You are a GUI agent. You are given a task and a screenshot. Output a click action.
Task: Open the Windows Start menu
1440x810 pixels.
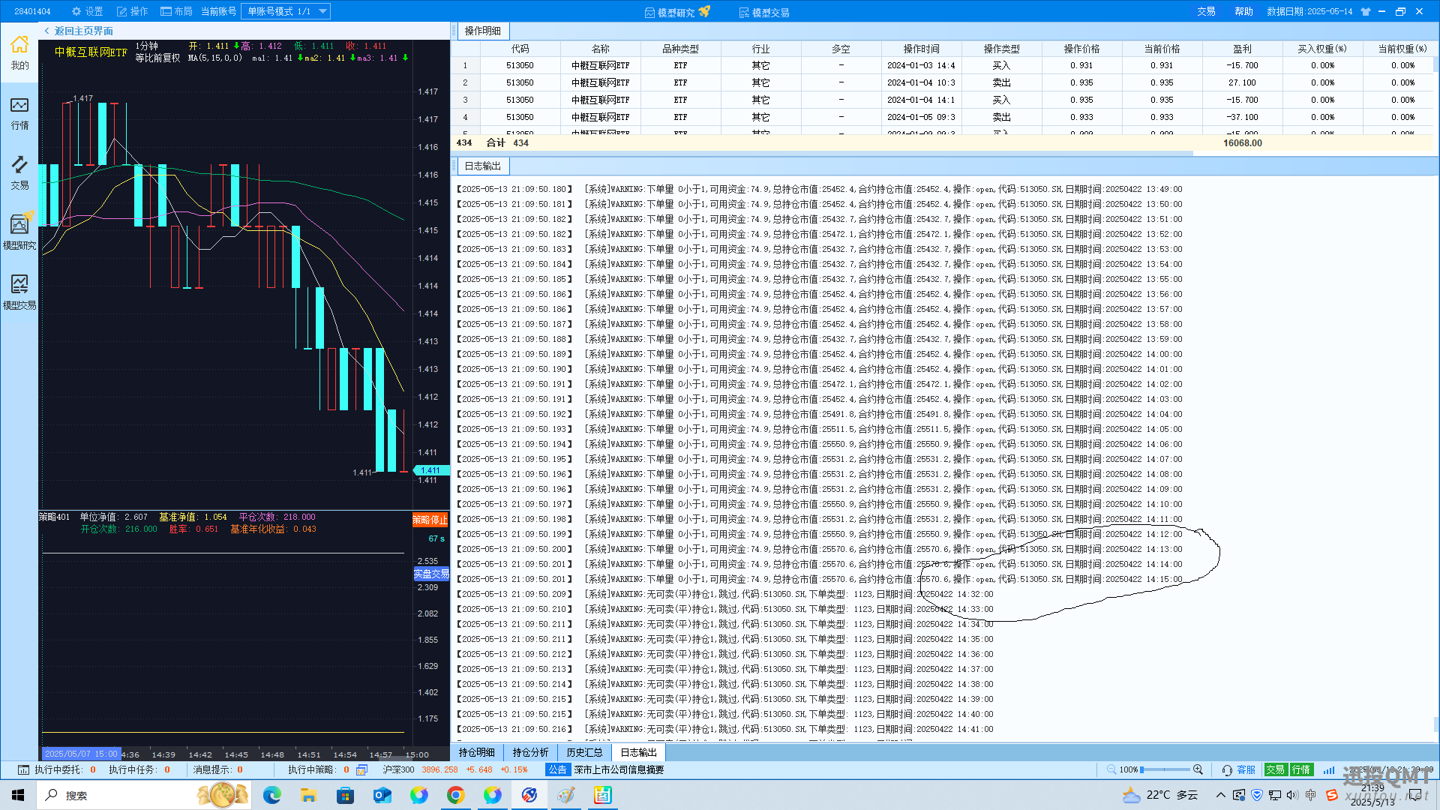[18, 795]
